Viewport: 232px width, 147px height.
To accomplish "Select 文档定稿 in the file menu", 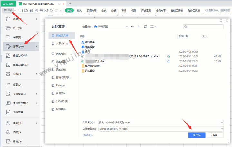I will tap(21, 112).
